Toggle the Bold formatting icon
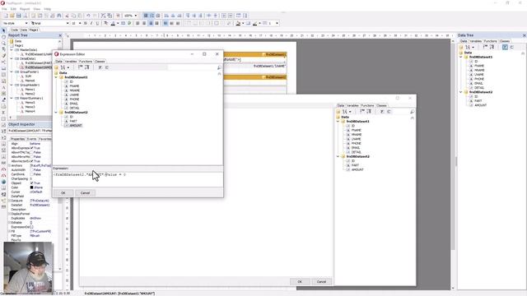527x296 pixels. pos(86,23)
